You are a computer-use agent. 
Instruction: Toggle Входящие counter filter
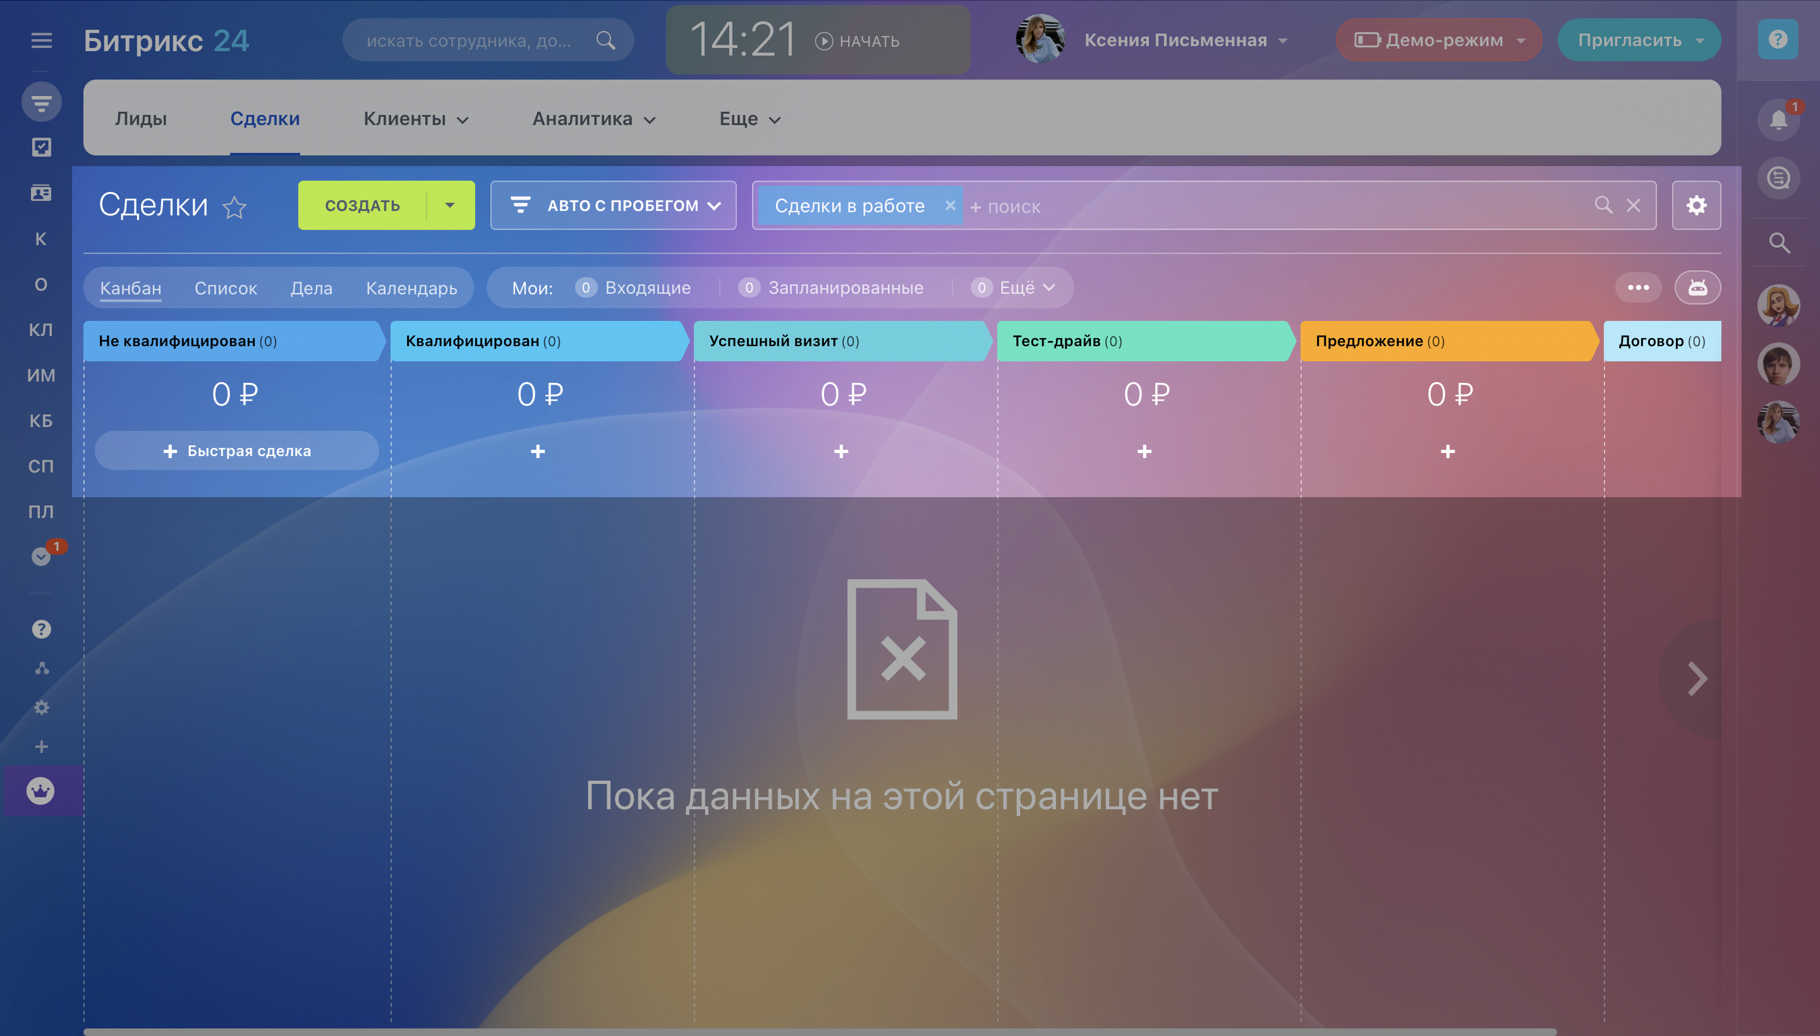click(x=633, y=287)
